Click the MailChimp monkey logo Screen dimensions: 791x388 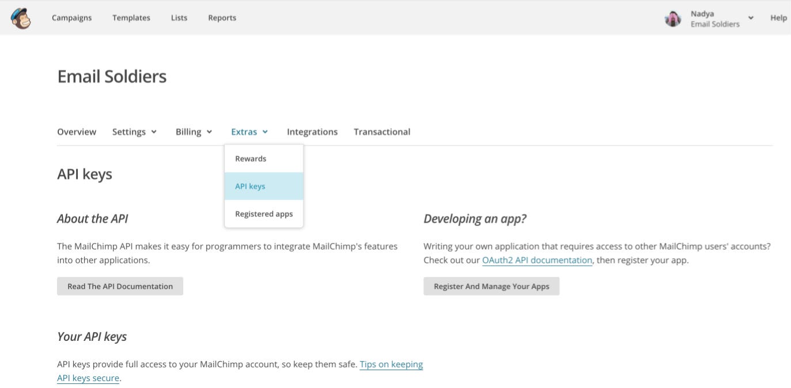[21, 18]
